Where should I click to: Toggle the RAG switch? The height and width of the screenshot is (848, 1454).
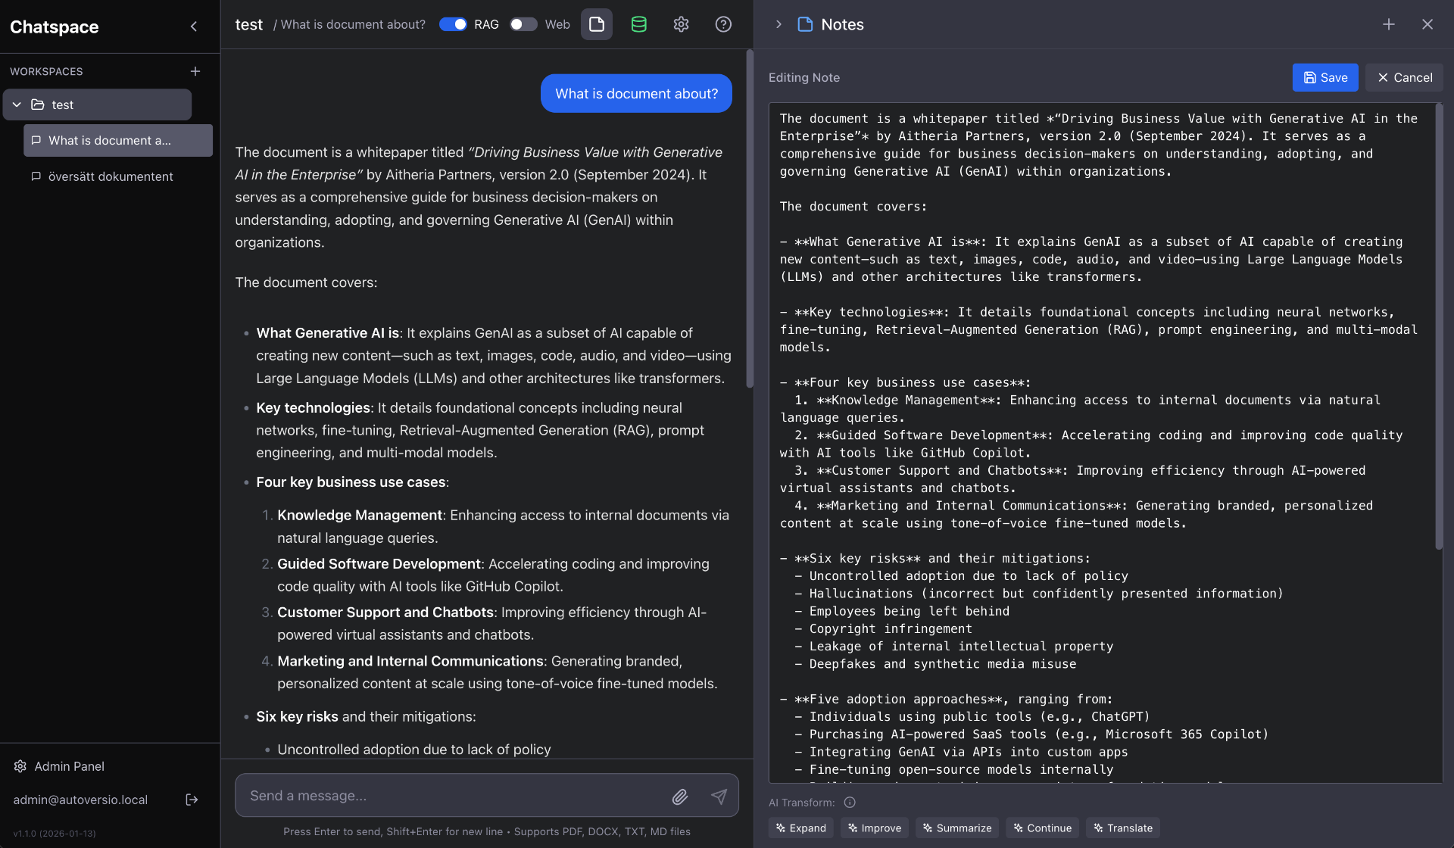453,24
